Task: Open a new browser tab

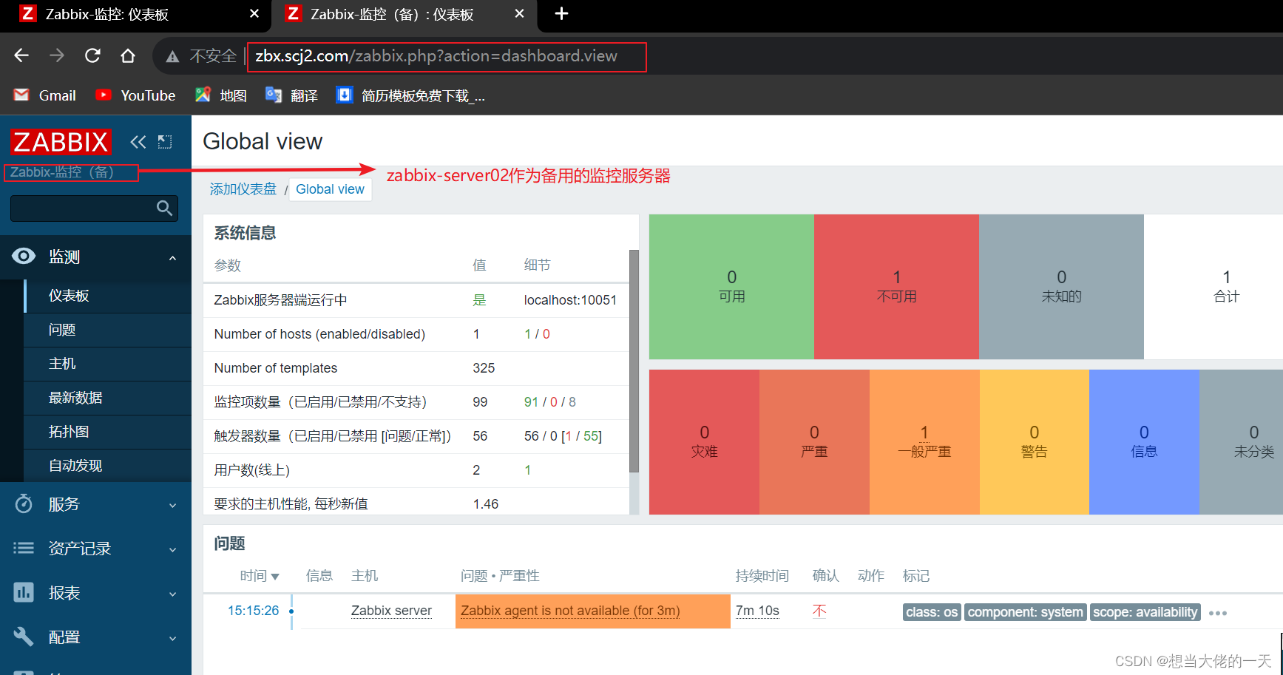Action: coord(561,14)
